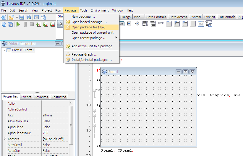The height and width of the screenshot is (156, 243).
Task: Open the Environment menu
Action: tap(100, 10)
